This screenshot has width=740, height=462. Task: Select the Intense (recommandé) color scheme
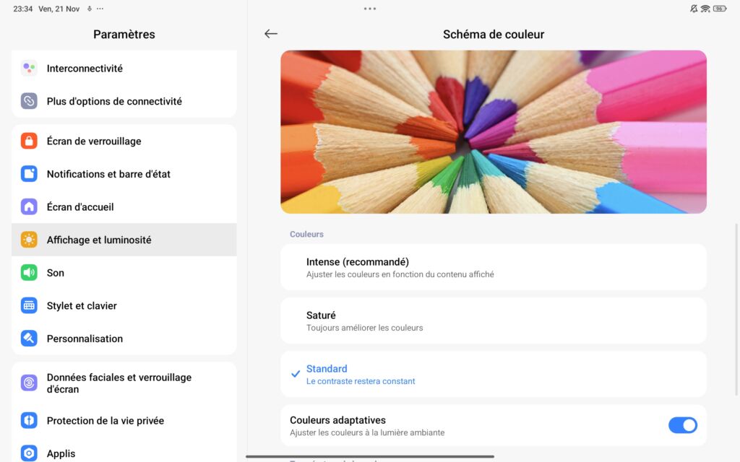(x=494, y=266)
